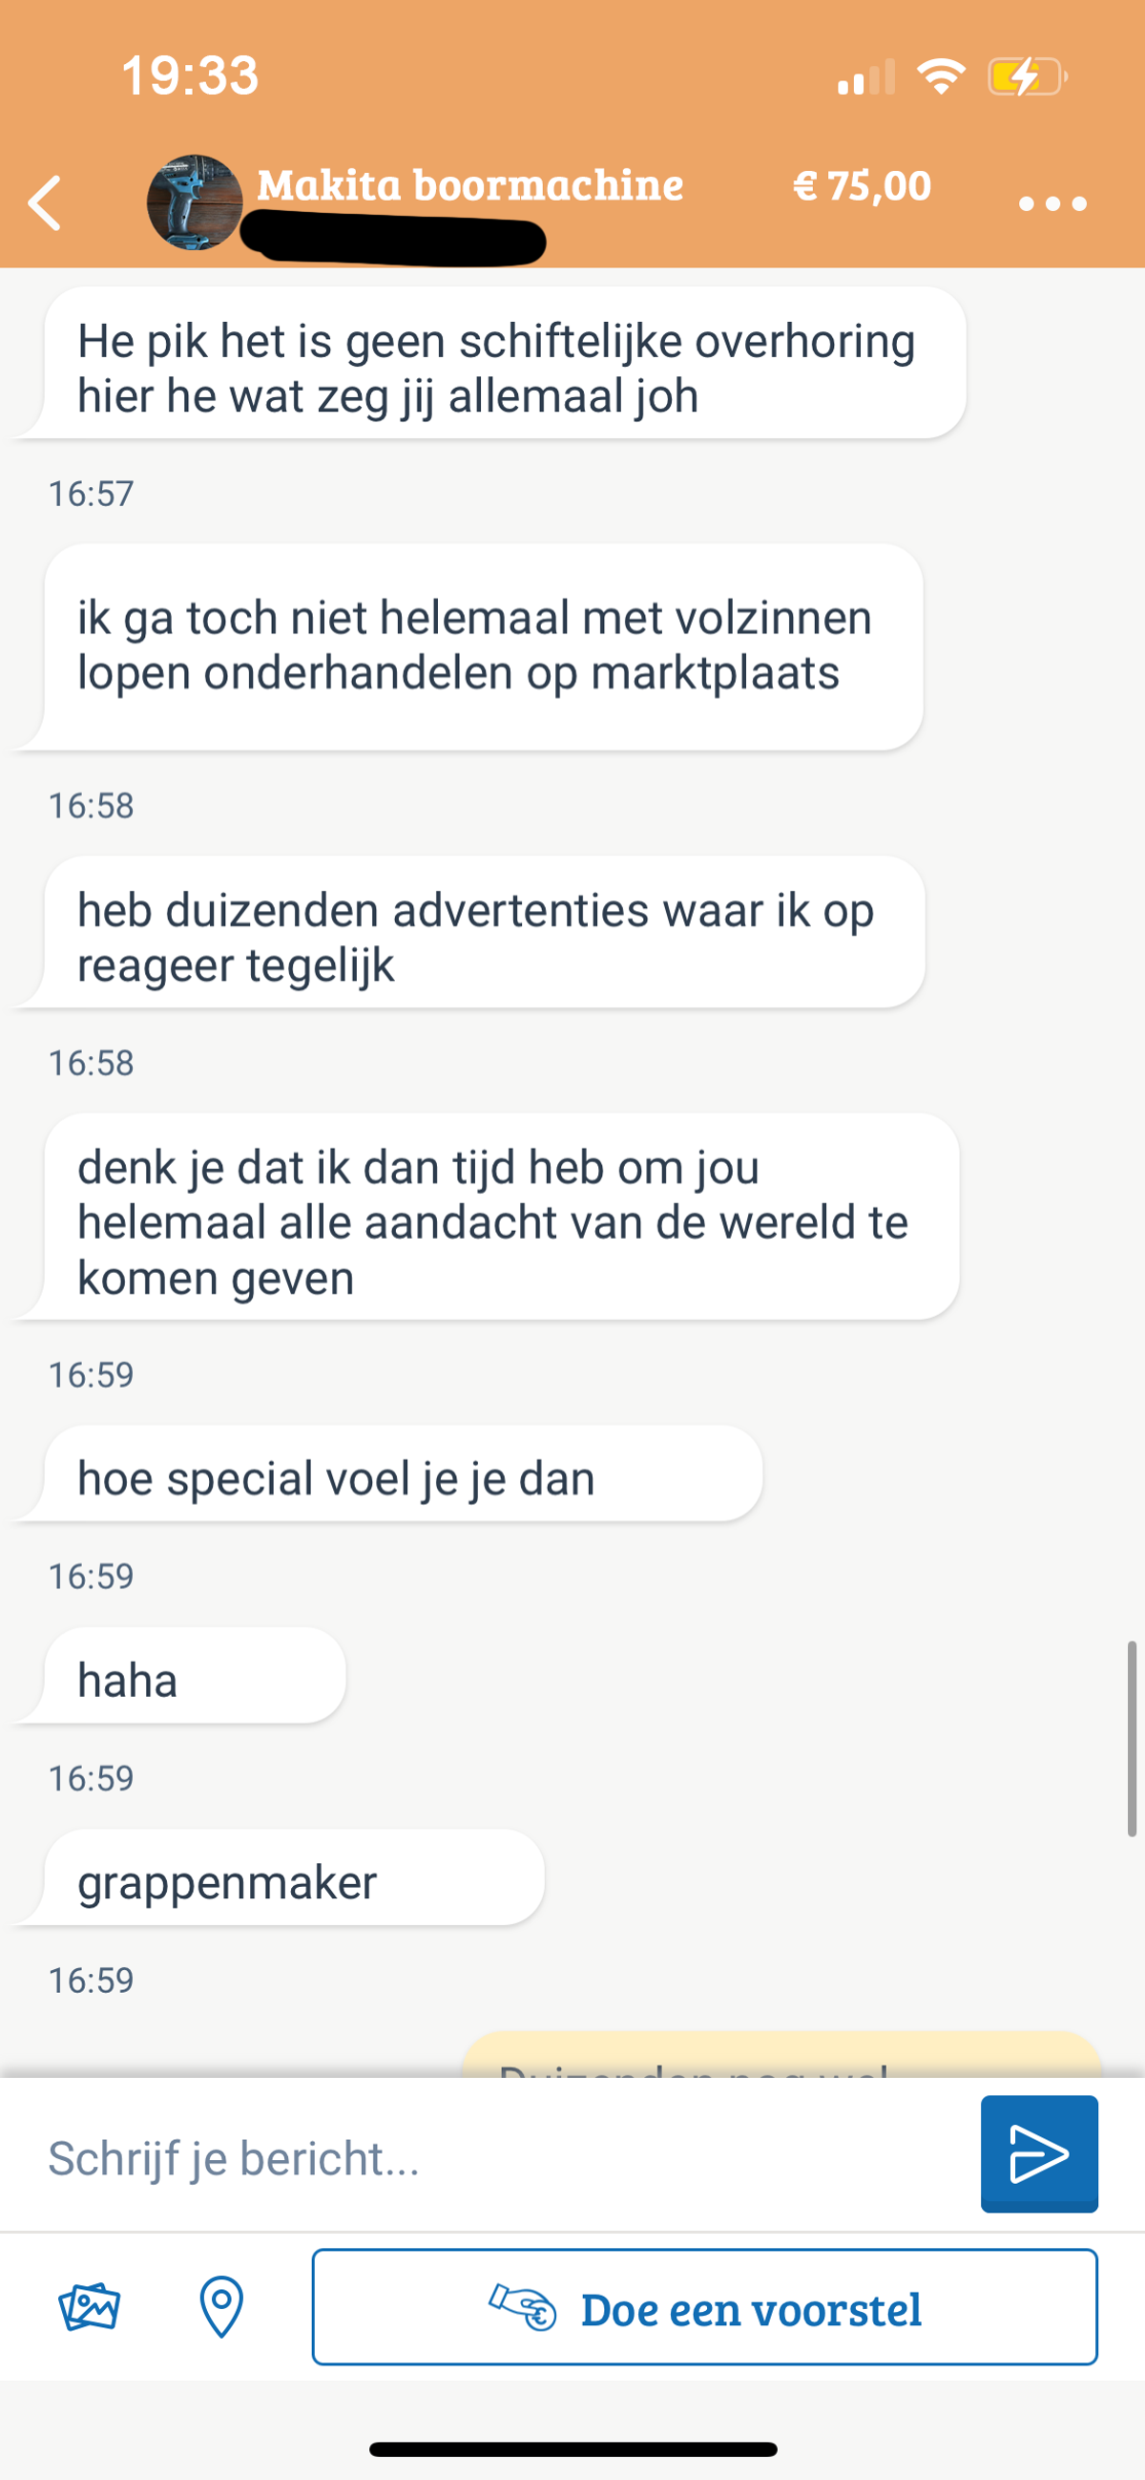Viewport: 1145px width, 2480px height.
Task: Attach a photo using the images icon
Action: pos(90,2307)
